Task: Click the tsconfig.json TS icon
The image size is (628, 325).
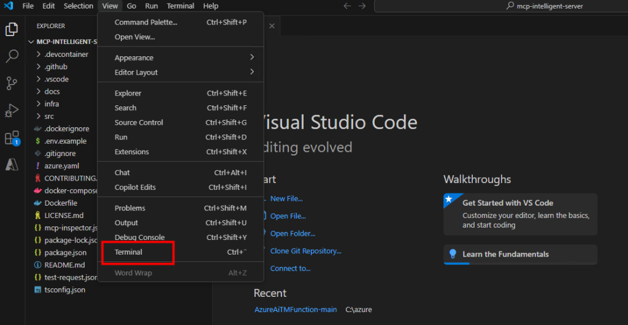Action: [37, 290]
